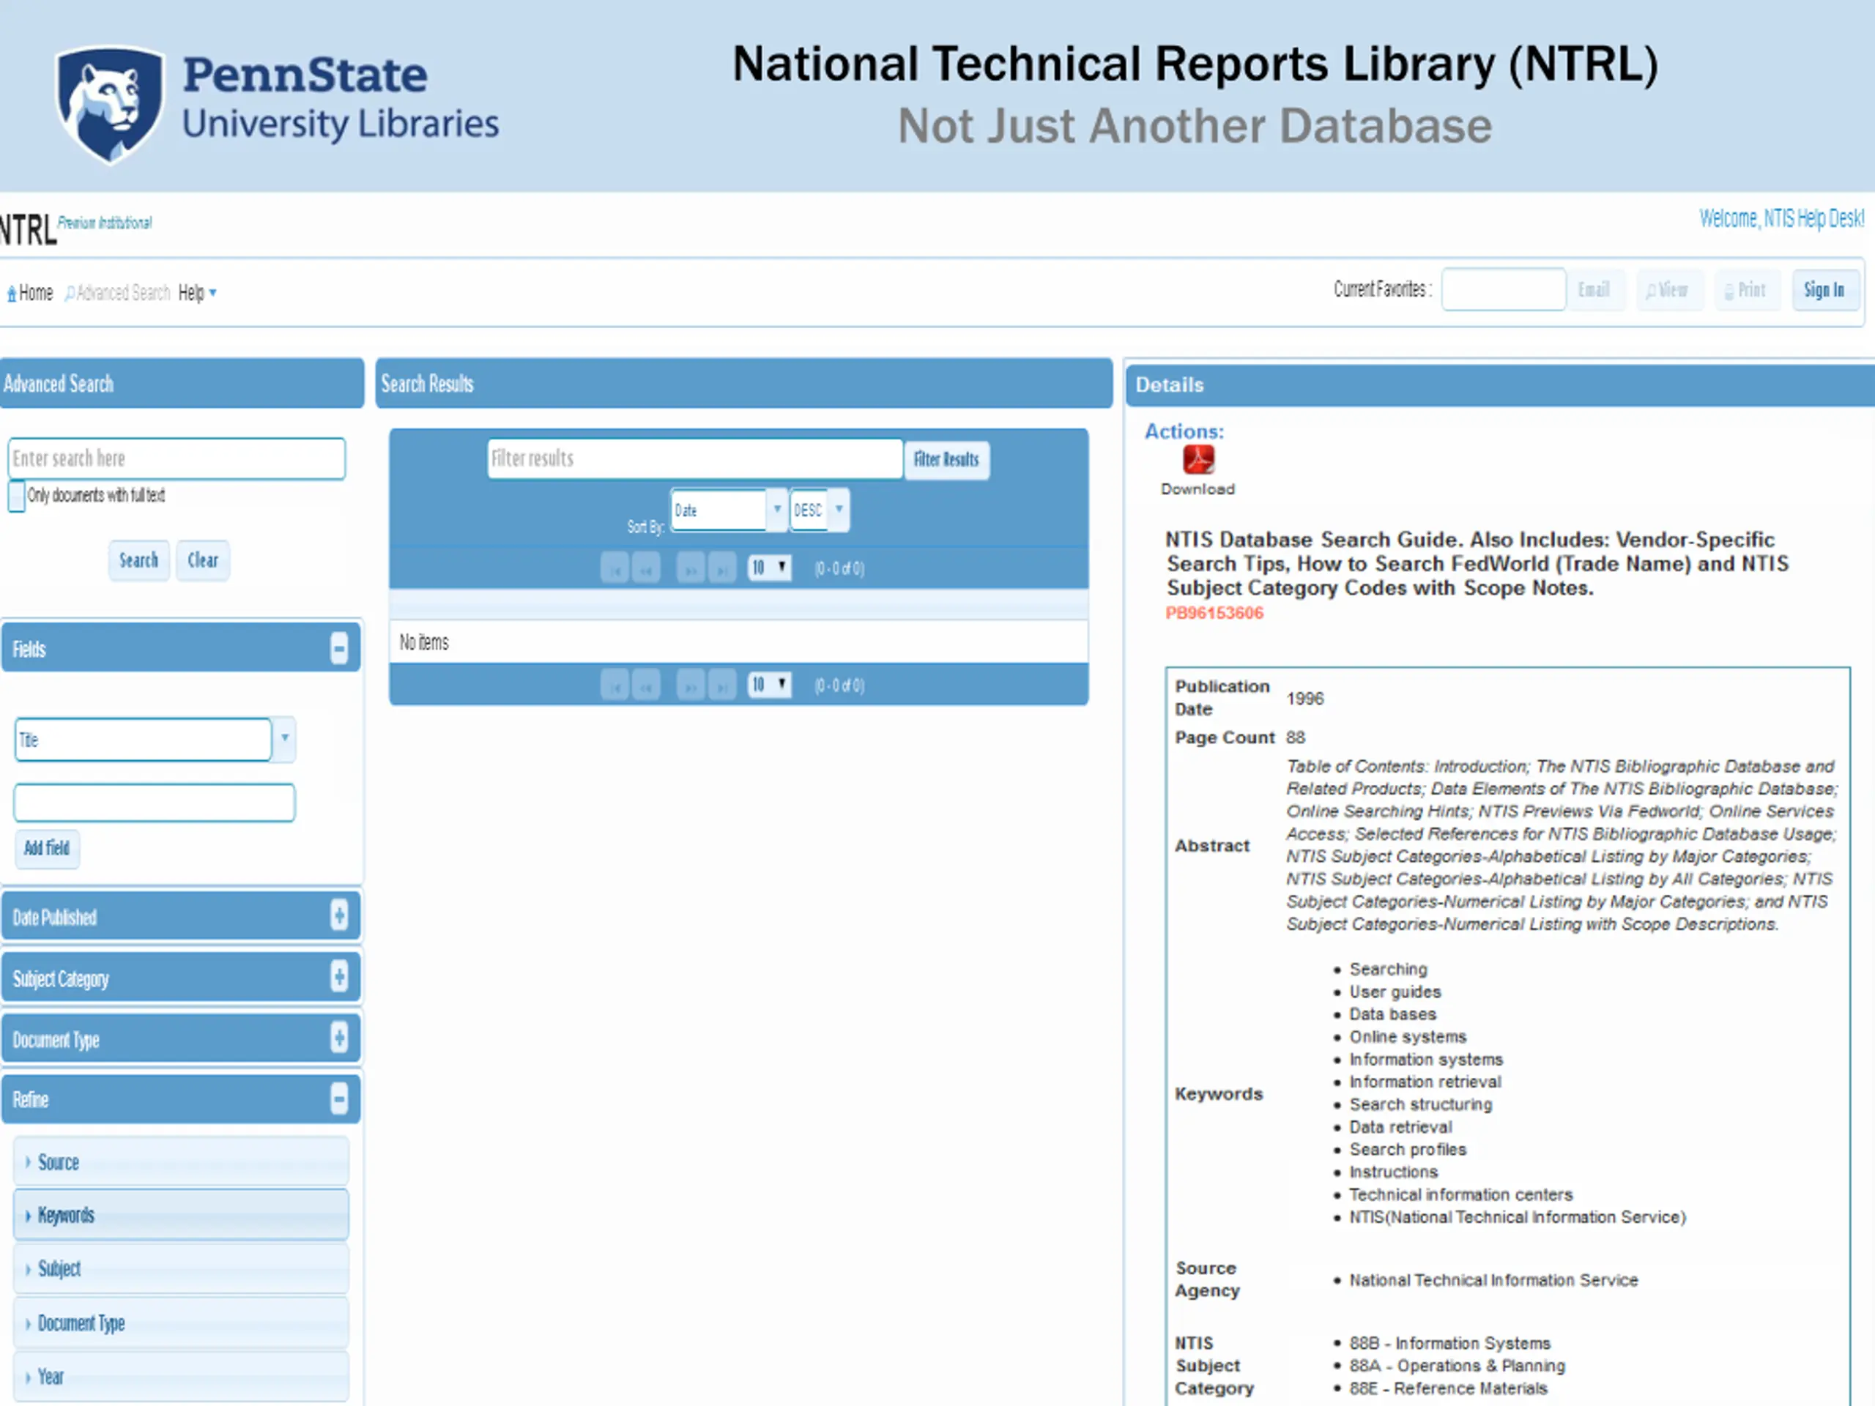Click the 'Enter search here' box
Viewport: 1875px width, 1406px height.
(x=177, y=458)
